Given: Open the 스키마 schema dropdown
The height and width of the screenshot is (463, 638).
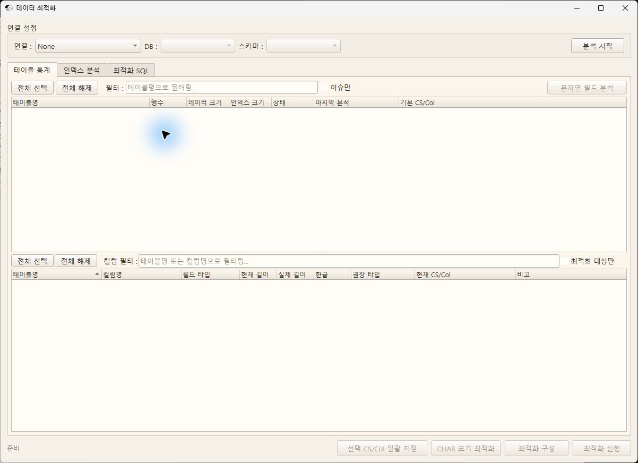Looking at the screenshot, I should (304, 46).
